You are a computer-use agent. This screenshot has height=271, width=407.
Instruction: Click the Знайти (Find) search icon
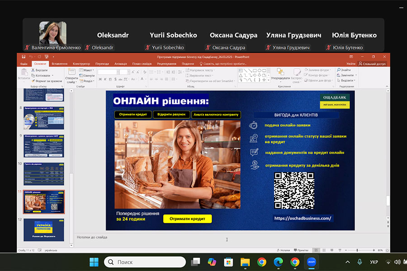tap(338, 70)
